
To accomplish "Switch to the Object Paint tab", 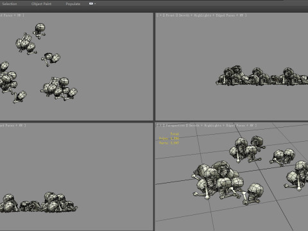I will click(41, 4).
